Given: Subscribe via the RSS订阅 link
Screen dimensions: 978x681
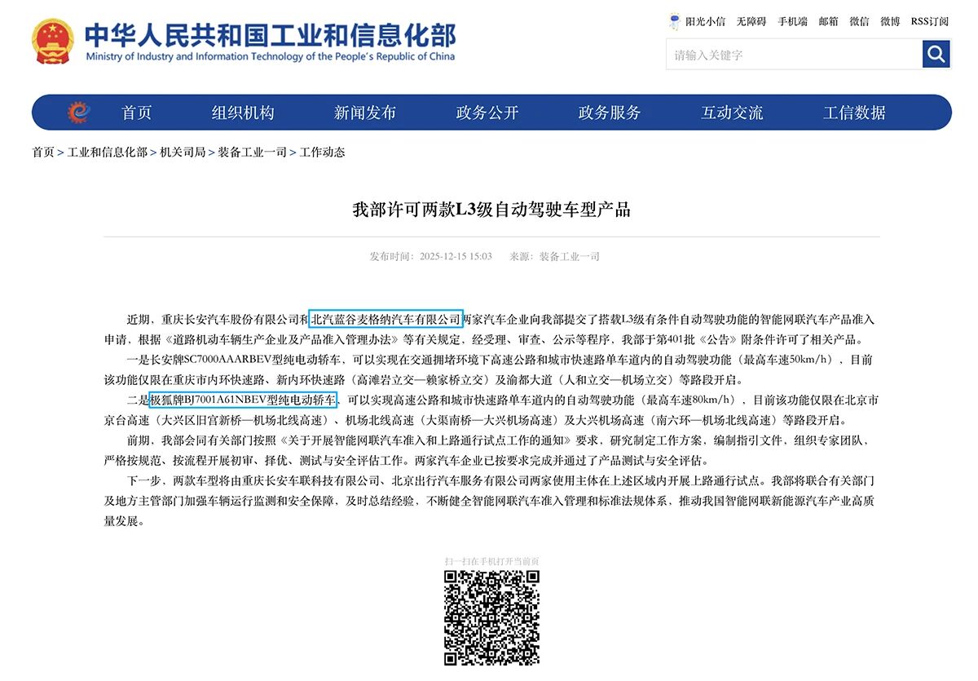Looking at the screenshot, I should [929, 21].
